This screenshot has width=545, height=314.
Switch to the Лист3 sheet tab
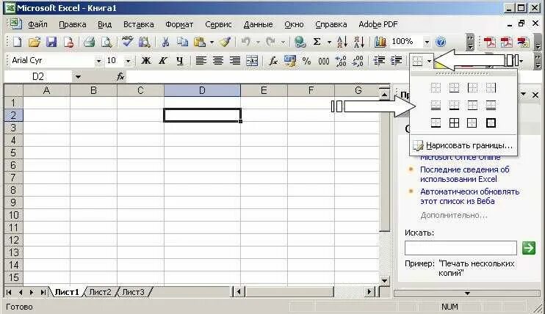(133, 292)
